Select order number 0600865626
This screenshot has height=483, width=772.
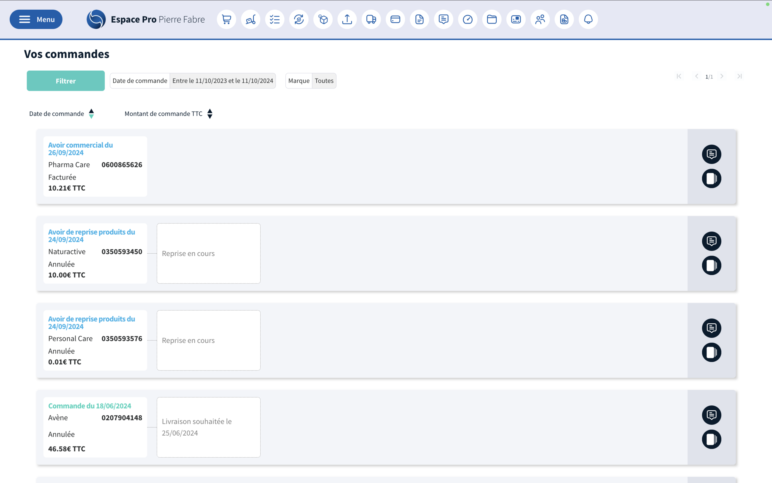(122, 165)
